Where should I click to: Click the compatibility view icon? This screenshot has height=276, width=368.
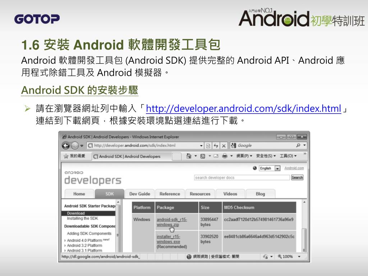pyautogui.click(x=208, y=146)
